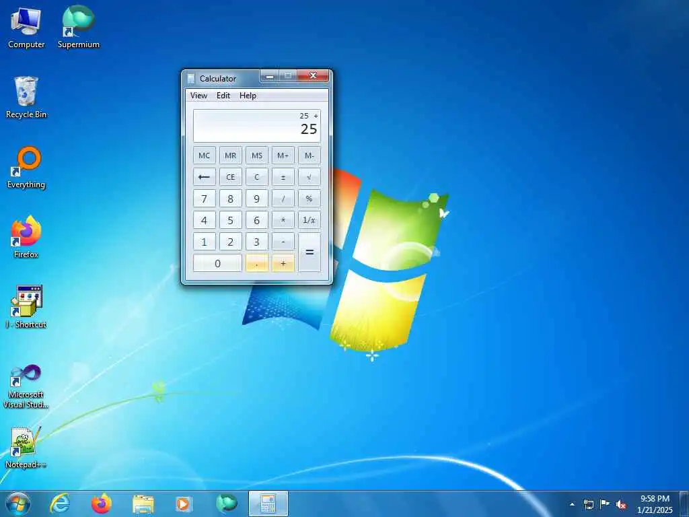Click the number 0 key
The width and height of the screenshot is (689, 517).
pyautogui.click(x=217, y=263)
